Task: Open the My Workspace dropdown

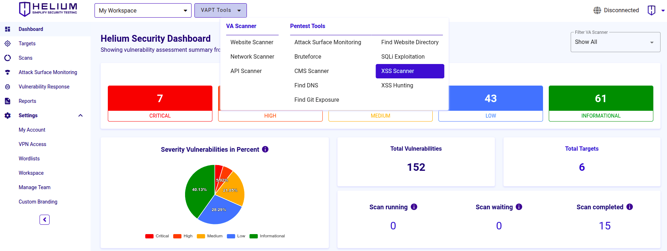Action: pyautogui.click(x=143, y=10)
